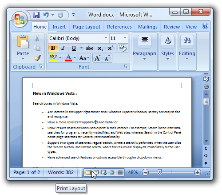Click the Redo icon in Quick Access
222x195 pixels.
click(x=60, y=15)
